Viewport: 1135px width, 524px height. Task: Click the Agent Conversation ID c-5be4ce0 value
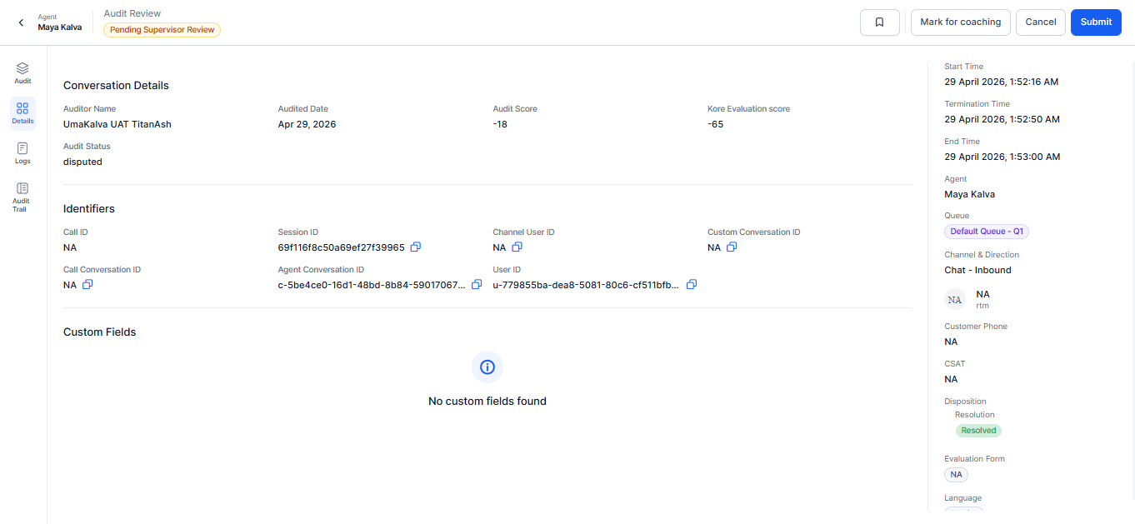click(372, 285)
